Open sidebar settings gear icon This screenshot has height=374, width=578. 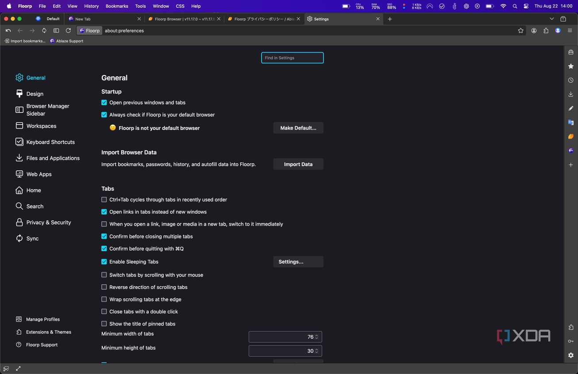pyautogui.click(x=571, y=355)
